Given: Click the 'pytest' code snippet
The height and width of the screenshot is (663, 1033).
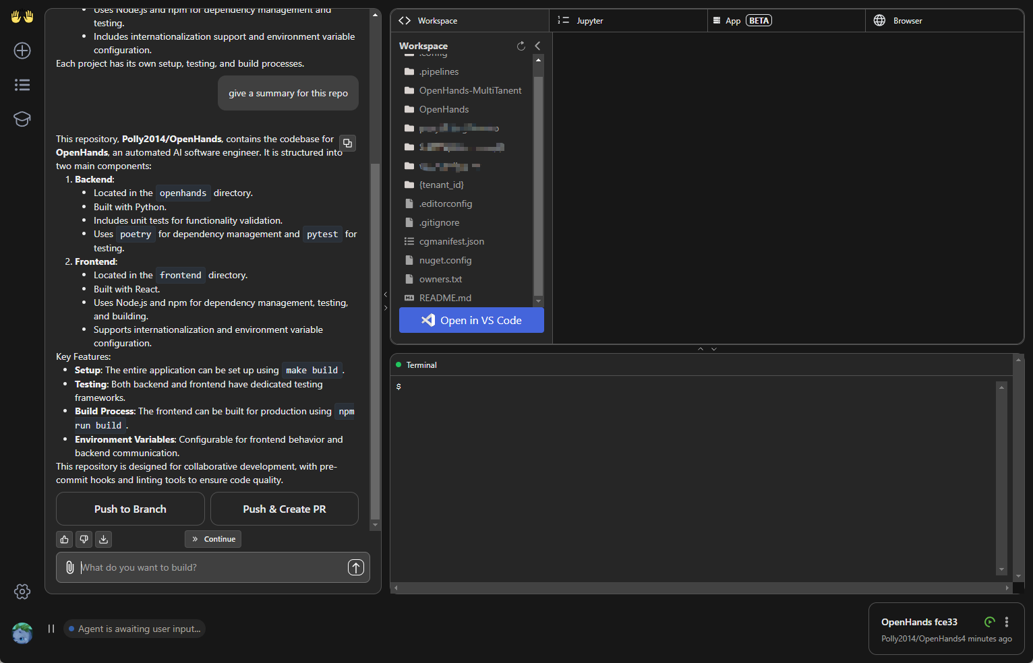Looking at the screenshot, I should coord(322,234).
